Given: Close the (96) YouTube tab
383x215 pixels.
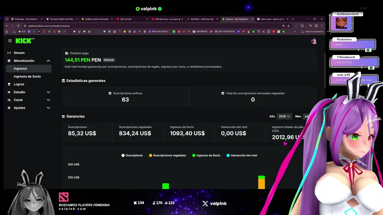Looking at the screenshot, I should point(147,19).
